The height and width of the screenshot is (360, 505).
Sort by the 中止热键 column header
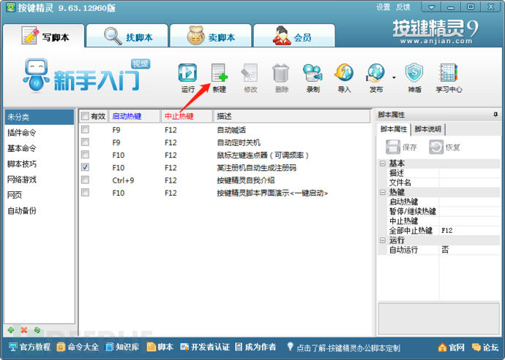click(187, 116)
